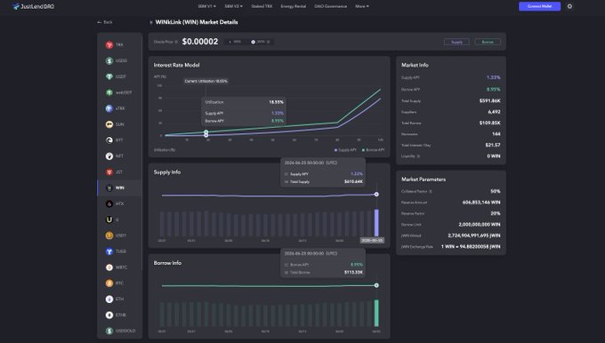Open the USDT market in sidebar

[x=119, y=76]
